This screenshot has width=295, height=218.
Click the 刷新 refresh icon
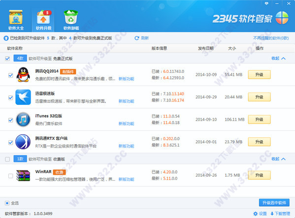[137, 38]
